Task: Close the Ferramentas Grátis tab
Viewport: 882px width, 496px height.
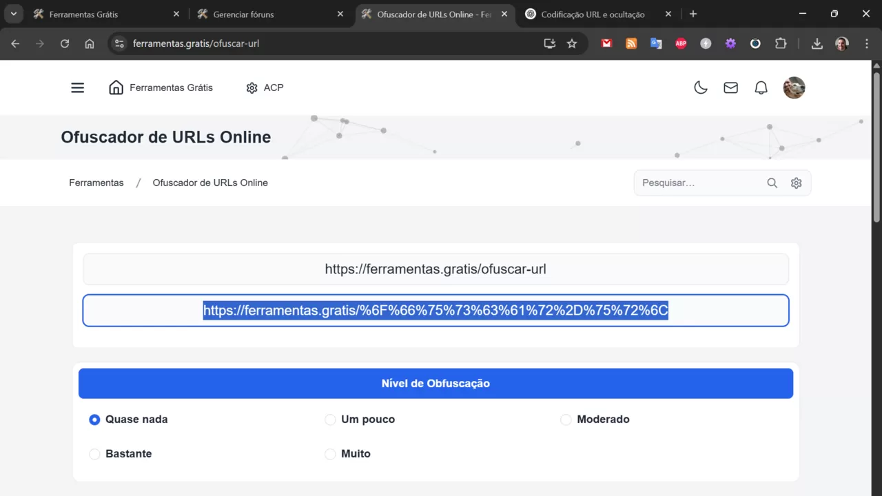Action: tap(176, 14)
